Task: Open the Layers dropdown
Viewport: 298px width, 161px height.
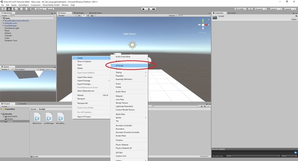Action: [x=276, y=9]
